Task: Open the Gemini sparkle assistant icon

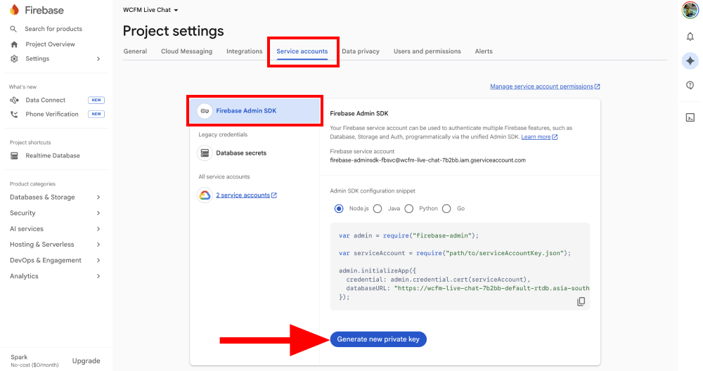Action: click(x=690, y=61)
